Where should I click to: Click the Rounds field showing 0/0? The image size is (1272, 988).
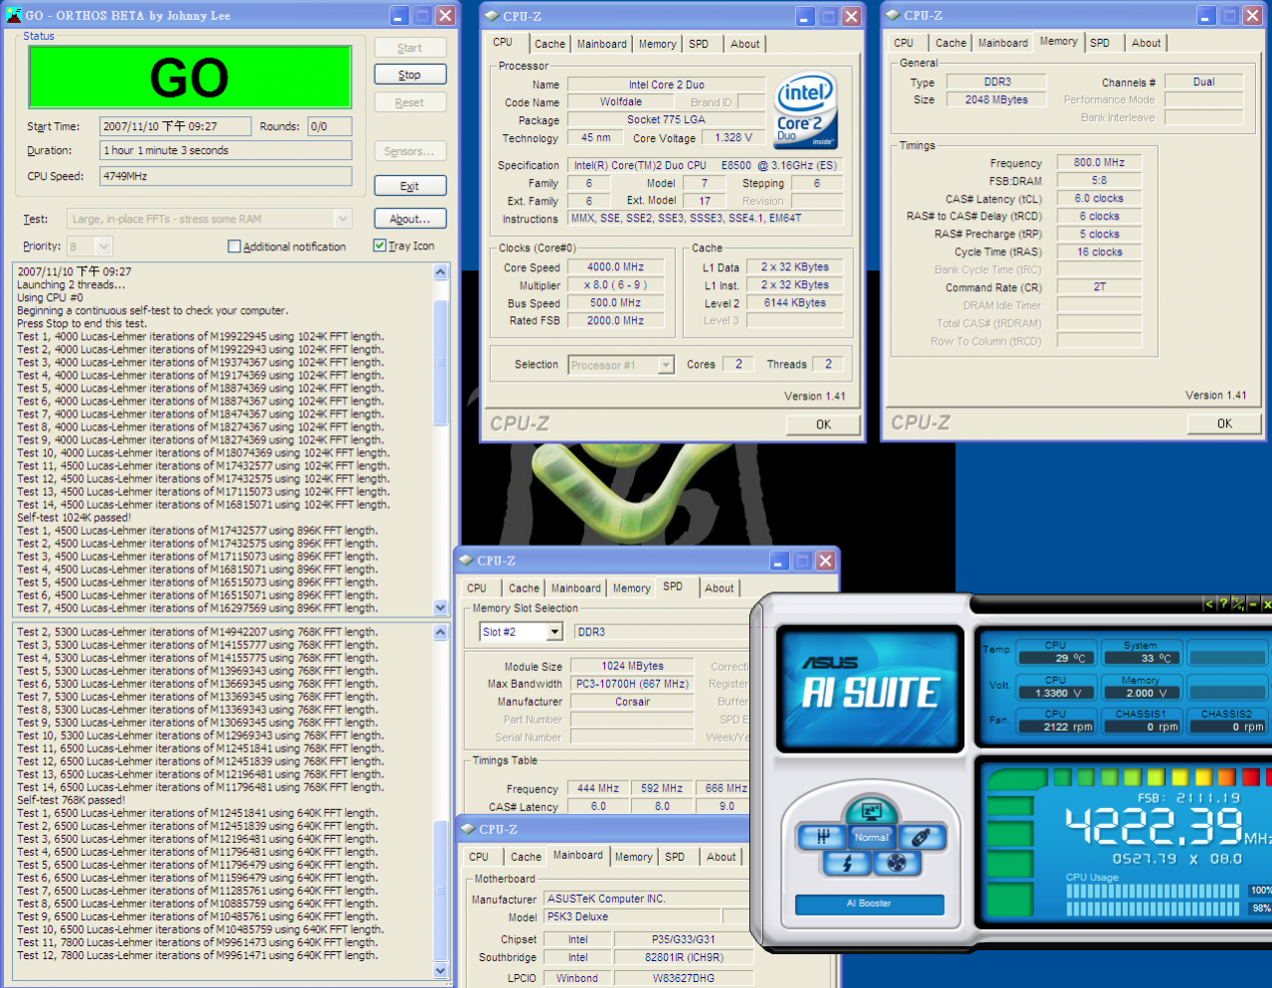tap(330, 126)
